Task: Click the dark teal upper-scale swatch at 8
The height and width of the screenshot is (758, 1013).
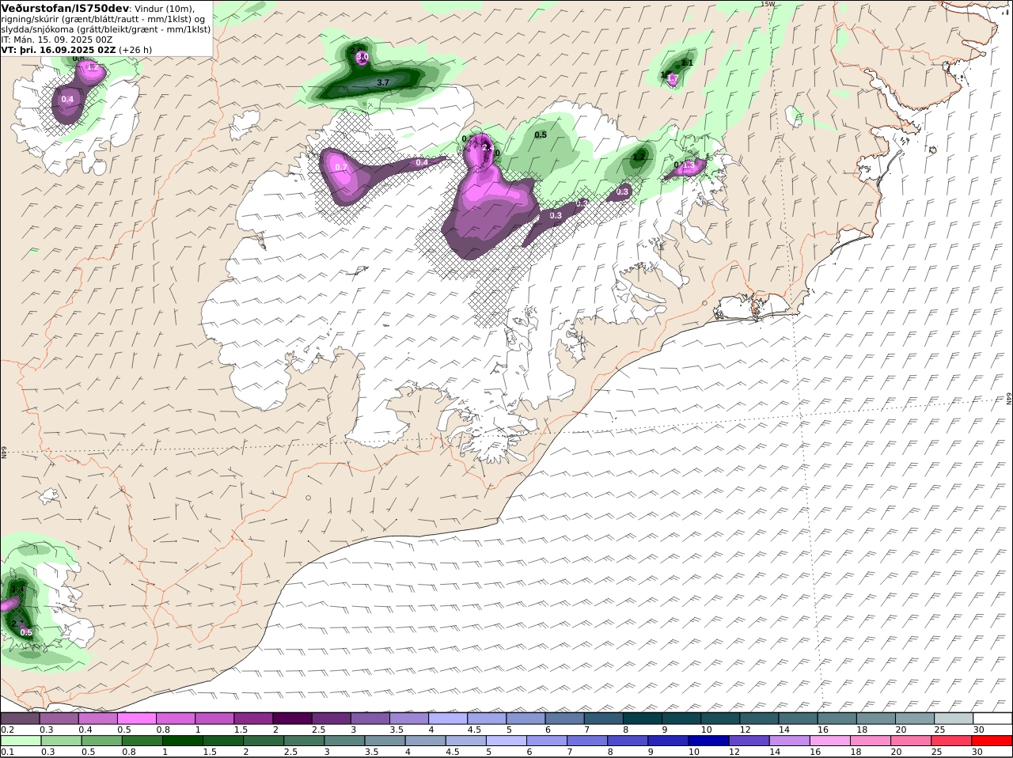Action: tap(643, 718)
